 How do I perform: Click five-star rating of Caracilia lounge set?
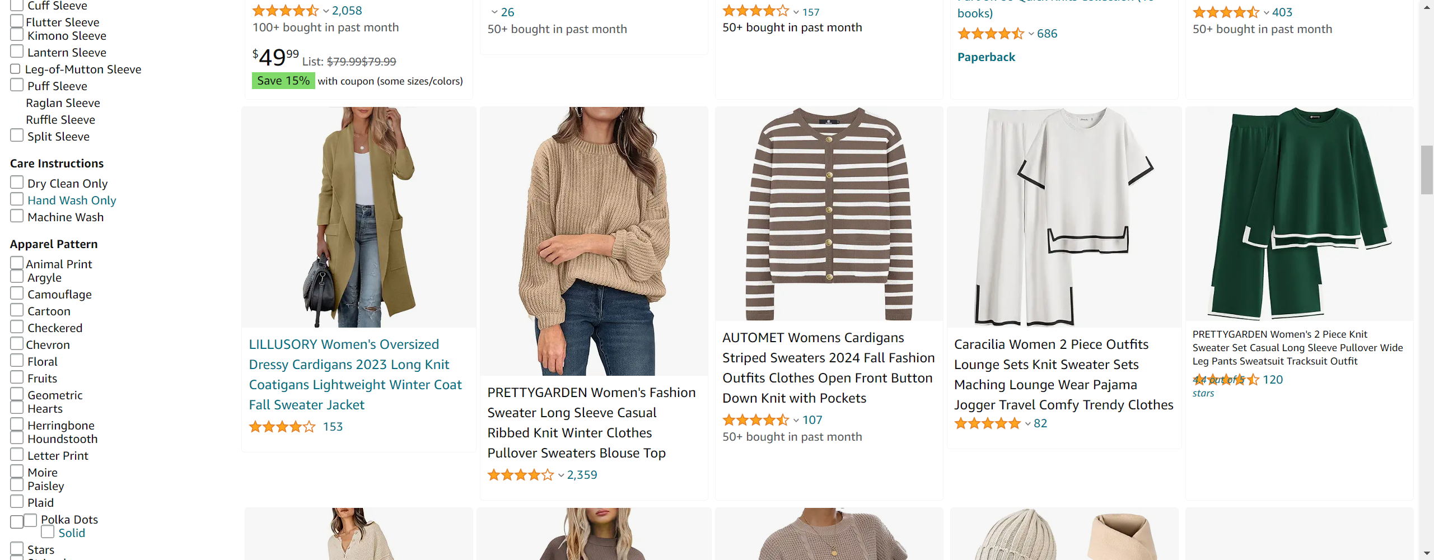point(987,424)
